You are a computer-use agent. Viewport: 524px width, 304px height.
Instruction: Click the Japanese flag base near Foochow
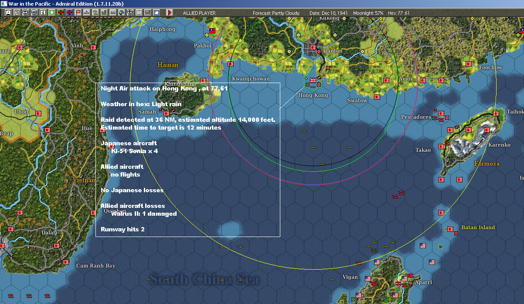click(x=469, y=64)
